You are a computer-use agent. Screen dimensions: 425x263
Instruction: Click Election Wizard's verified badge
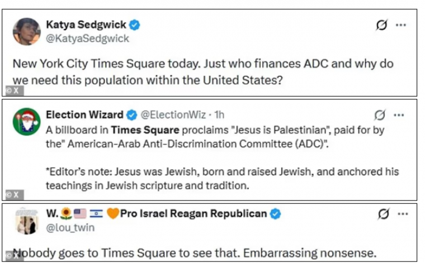pos(131,115)
